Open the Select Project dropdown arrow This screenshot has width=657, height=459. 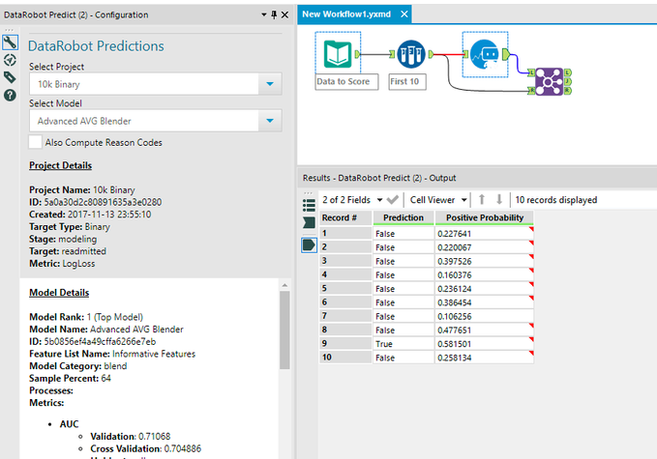270,84
